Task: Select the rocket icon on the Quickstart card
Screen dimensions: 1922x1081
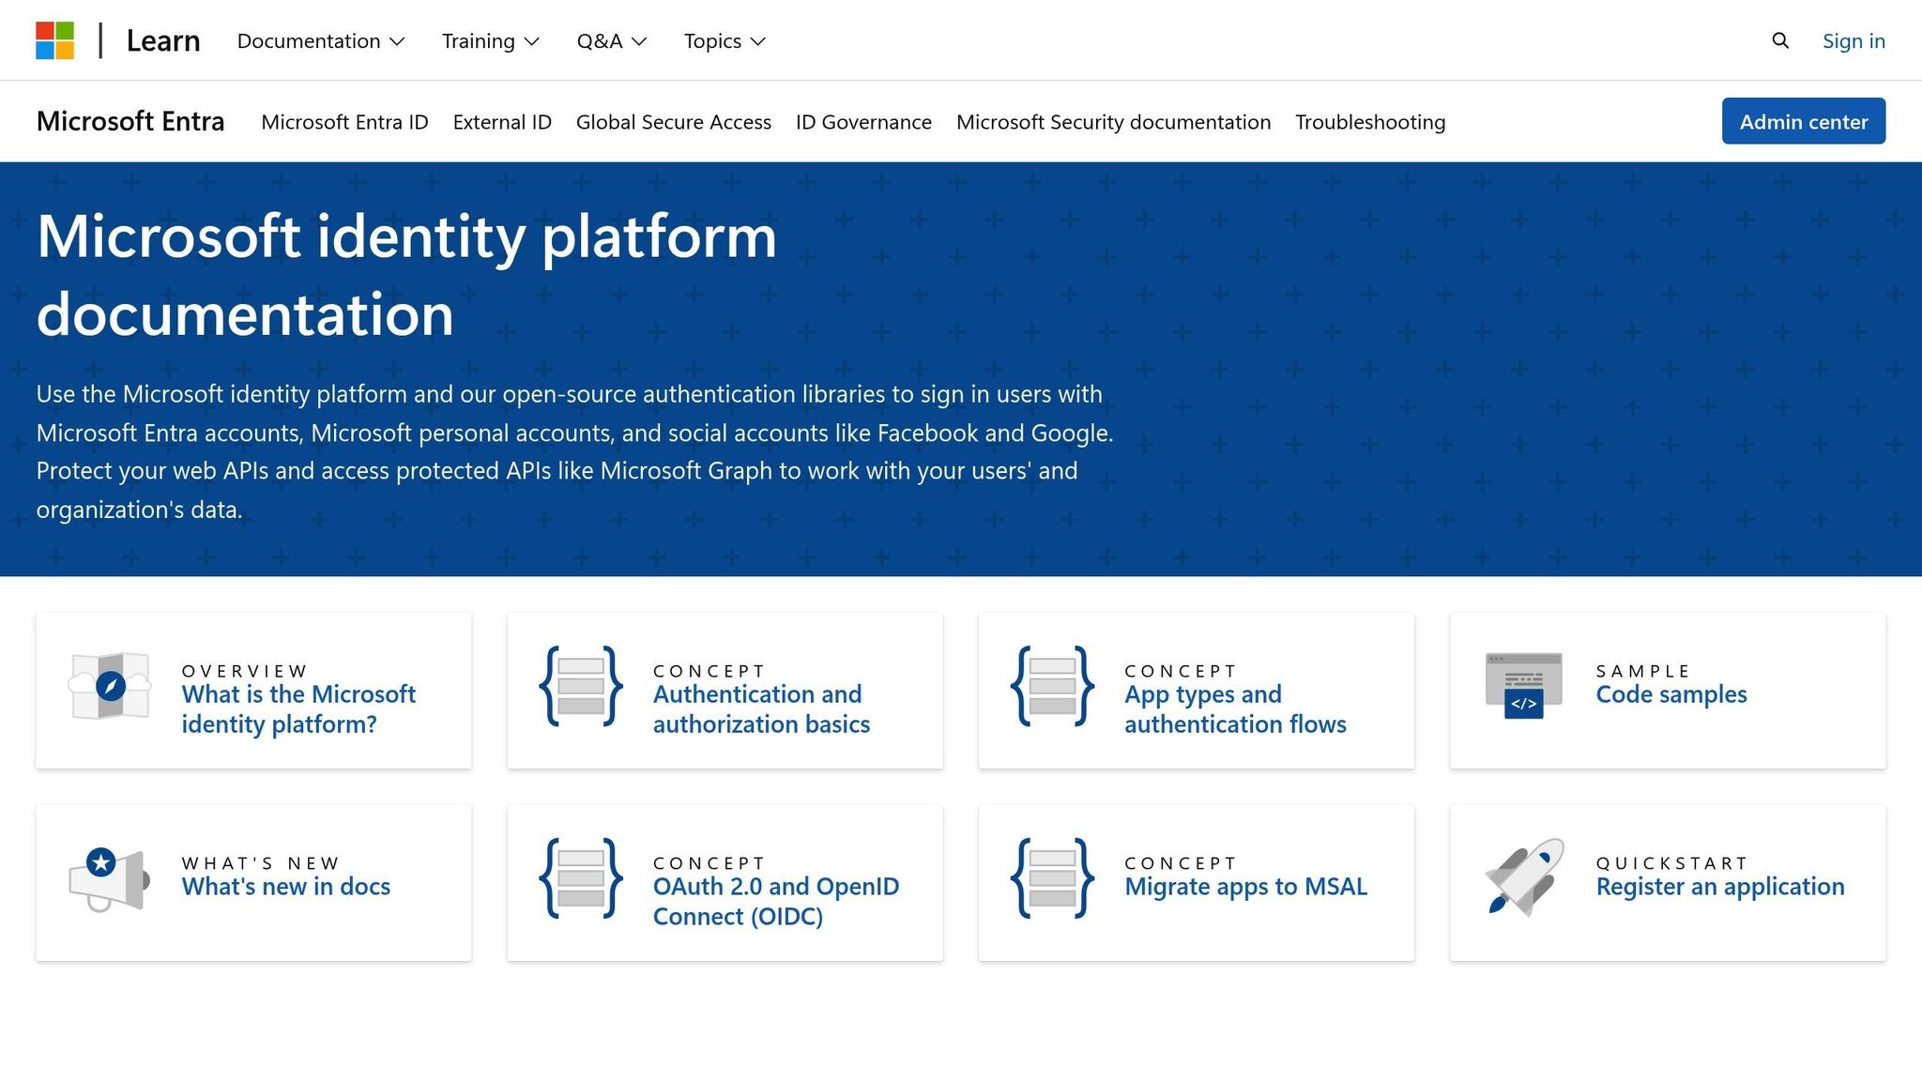Action: pyautogui.click(x=1522, y=879)
